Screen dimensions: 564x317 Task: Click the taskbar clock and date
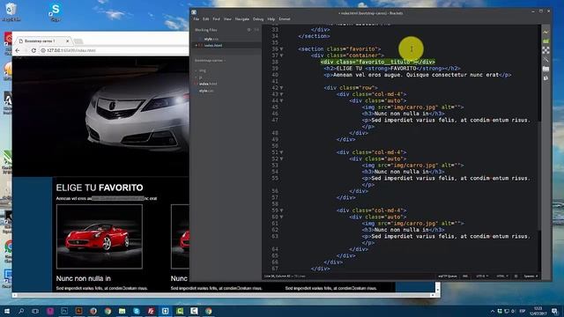pyautogui.click(x=538, y=311)
